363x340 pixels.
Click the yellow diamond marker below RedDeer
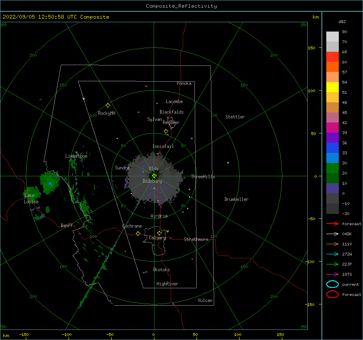pos(166,131)
